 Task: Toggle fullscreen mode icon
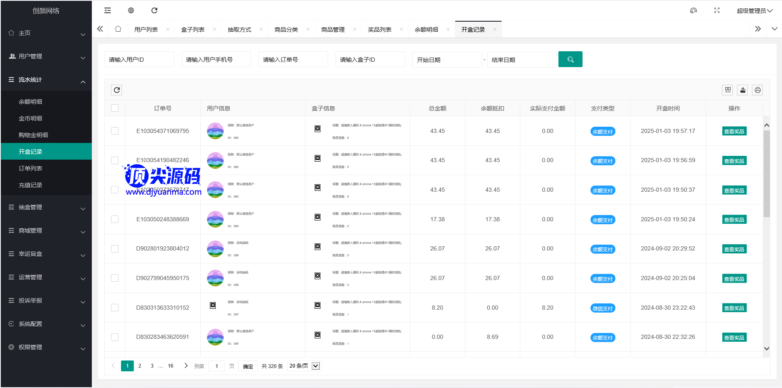point(717,10)
